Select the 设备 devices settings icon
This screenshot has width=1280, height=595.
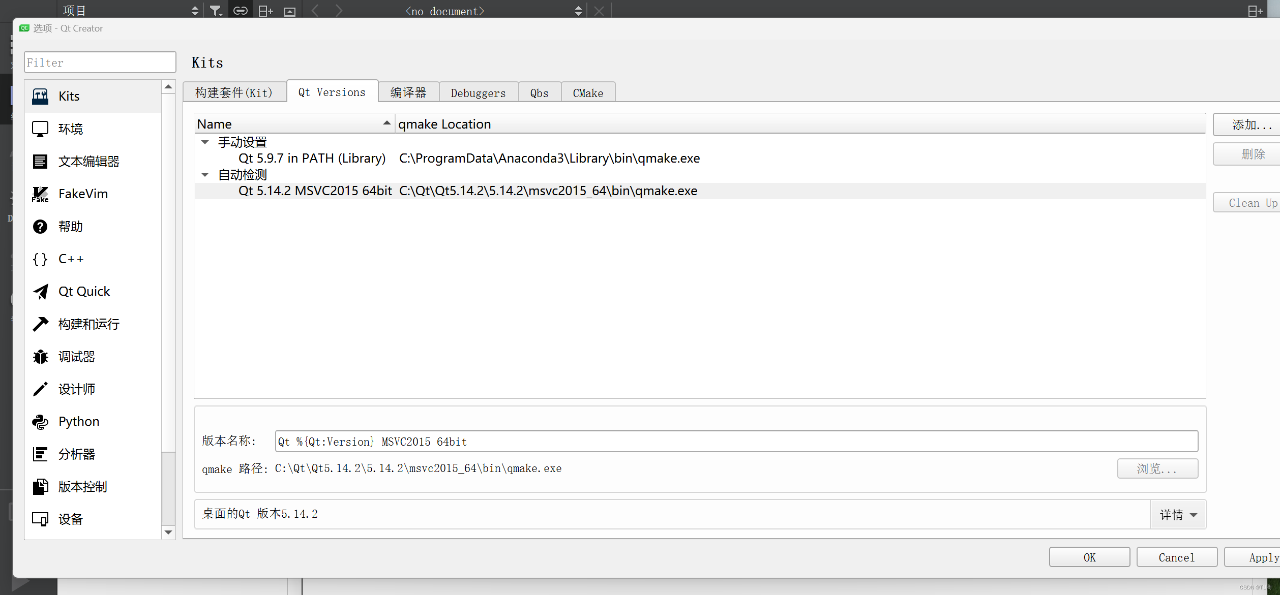click(x=71, y=519)
